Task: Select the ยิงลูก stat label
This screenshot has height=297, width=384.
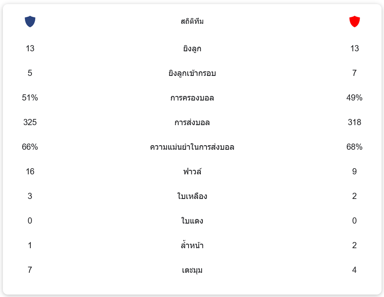Action: click(192, 49)
